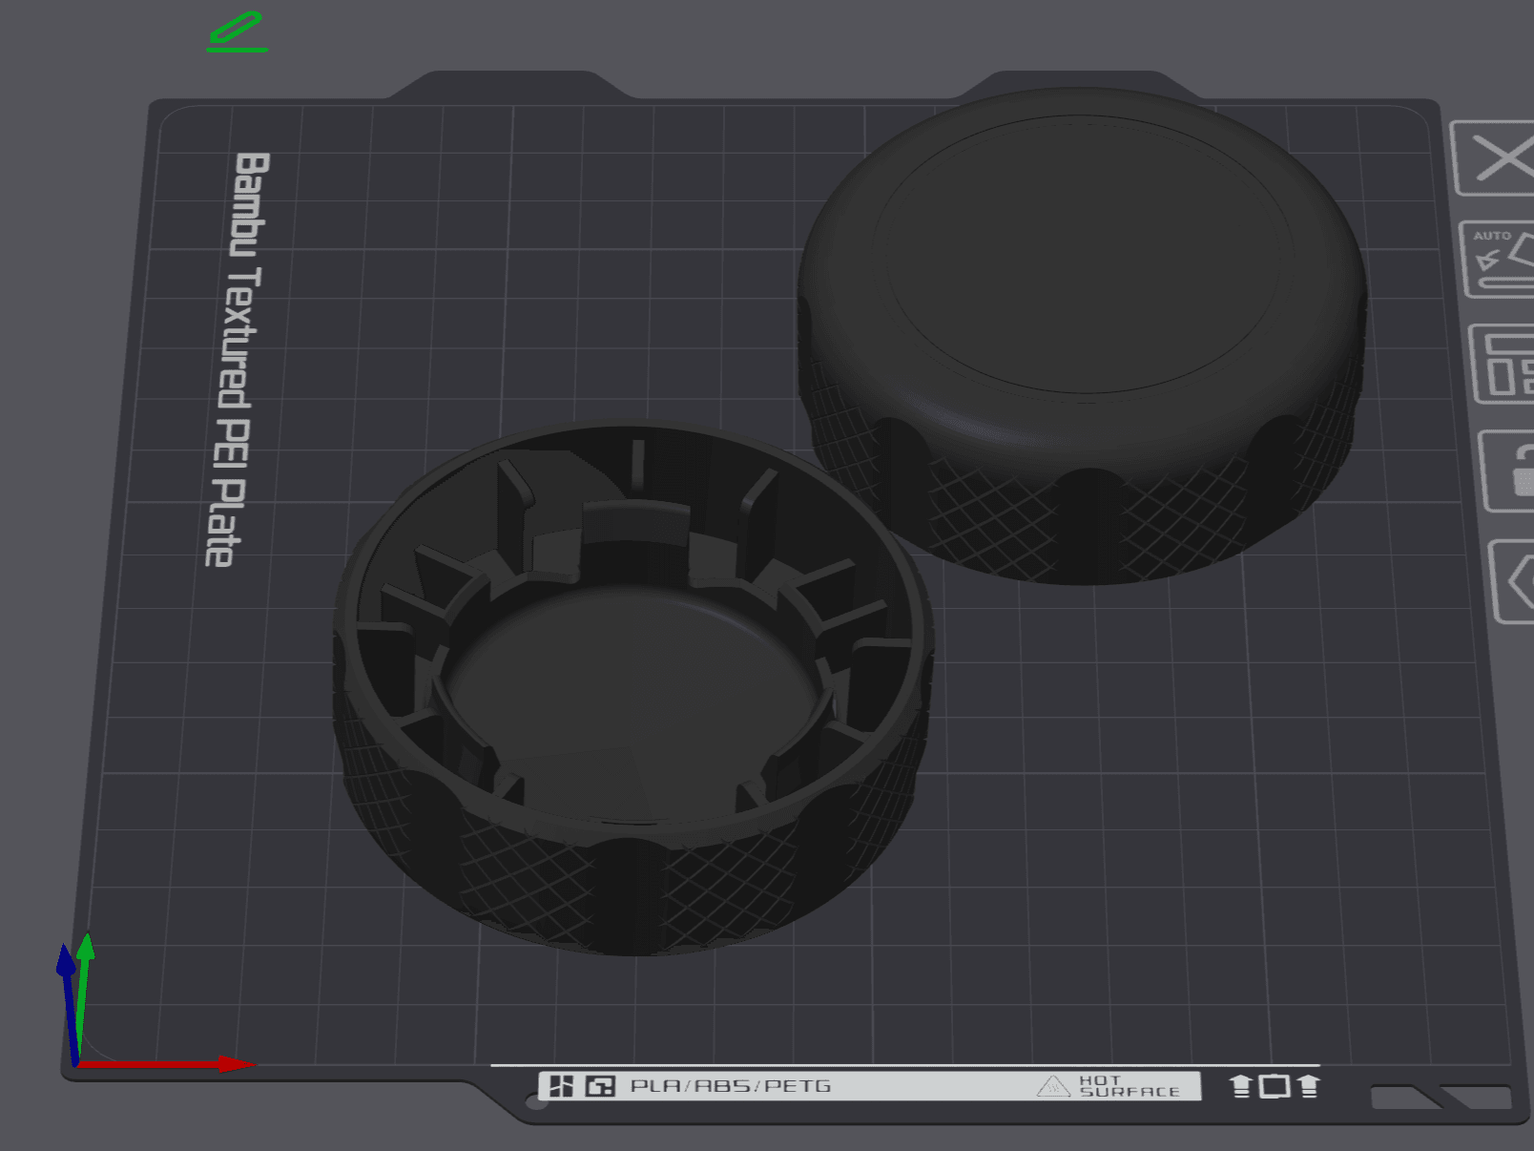The image size is (1534, 1151).
Task: Arrange objects on the plate
Action: (x=1503, y=364)
